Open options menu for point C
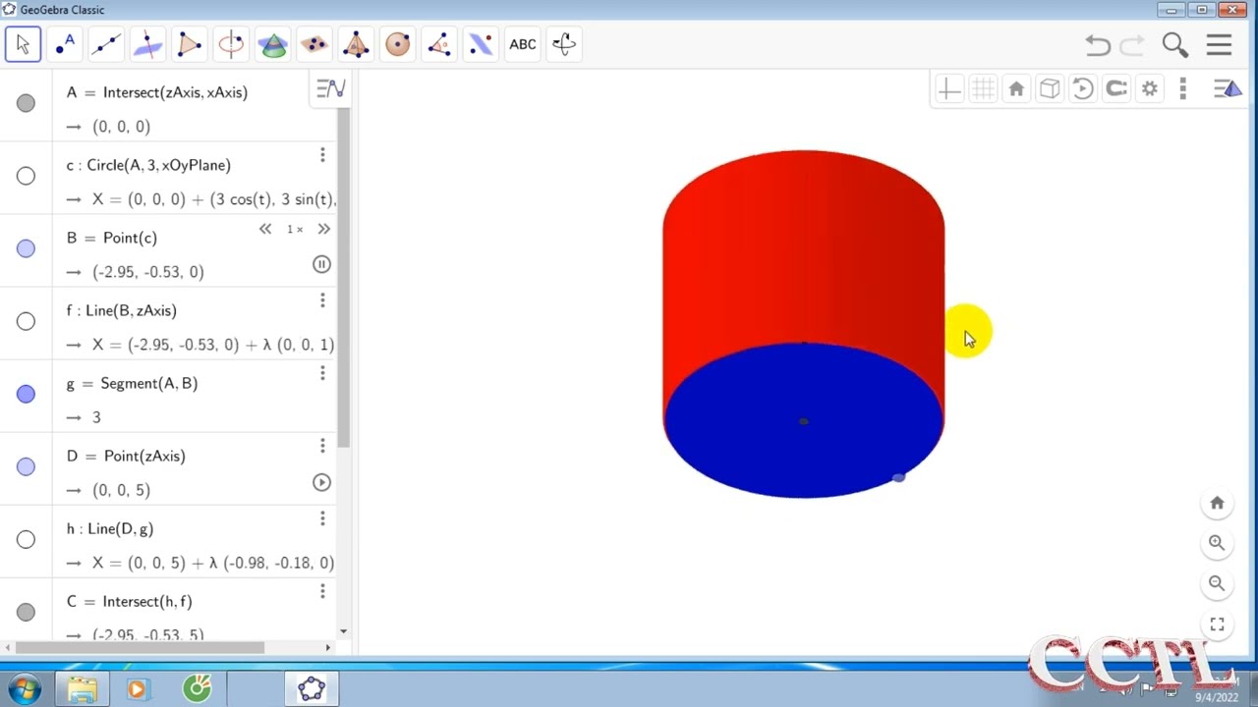1258x707 pixels. (x=322, y=591)
